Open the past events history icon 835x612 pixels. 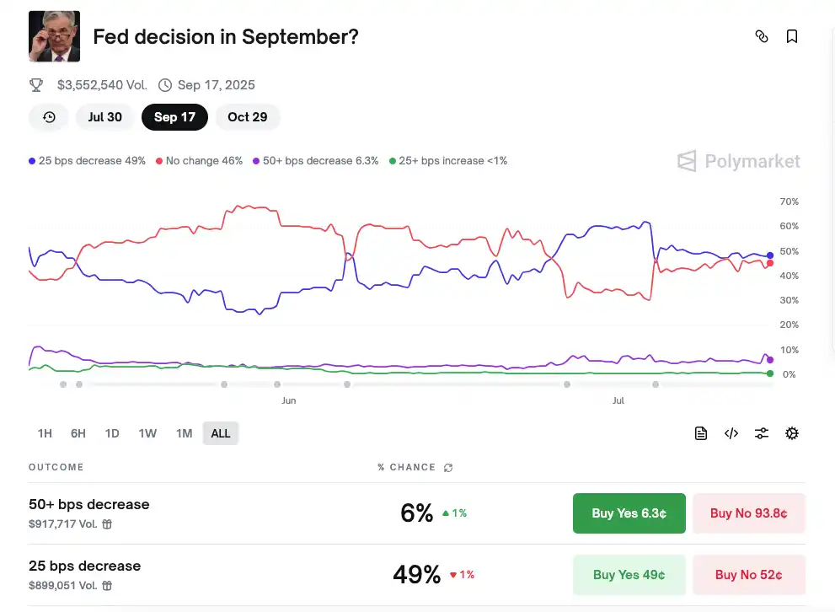click(49, 117)
